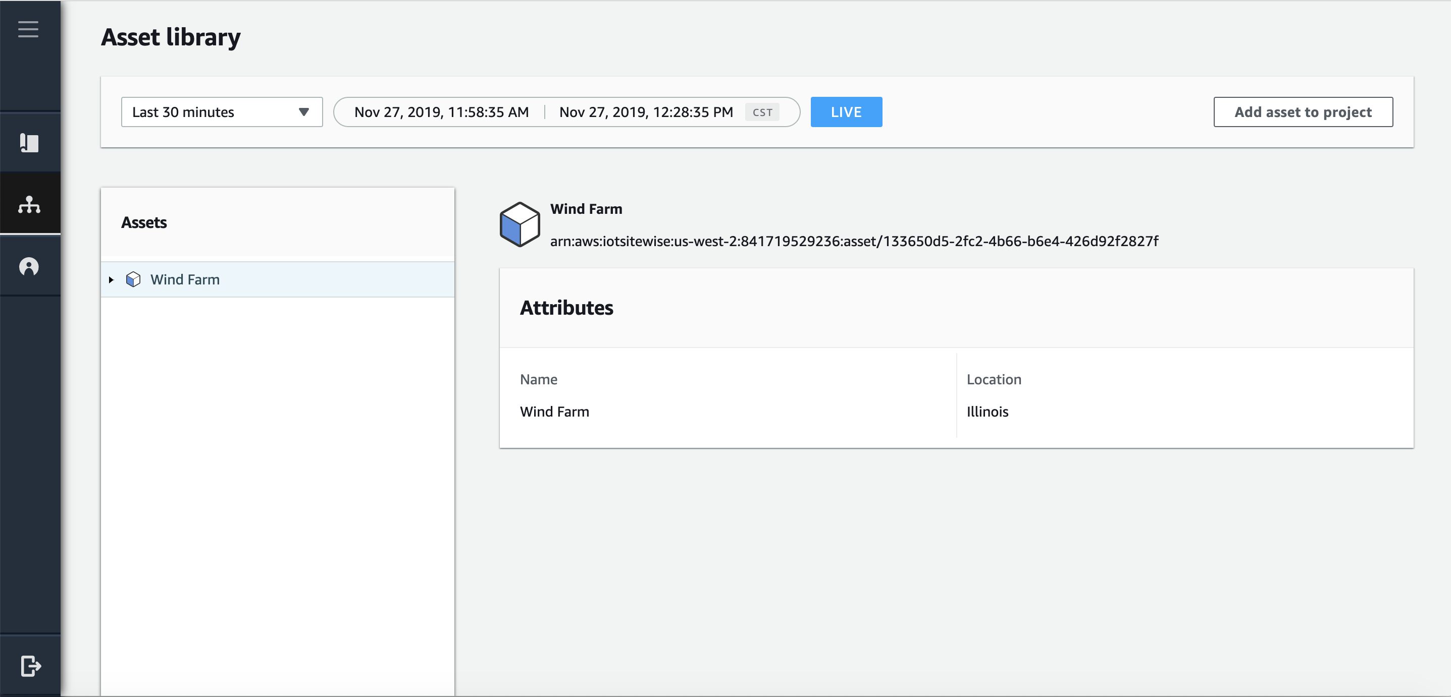
Task: Click the Attributes section heading
Action: tap(566, 308)
